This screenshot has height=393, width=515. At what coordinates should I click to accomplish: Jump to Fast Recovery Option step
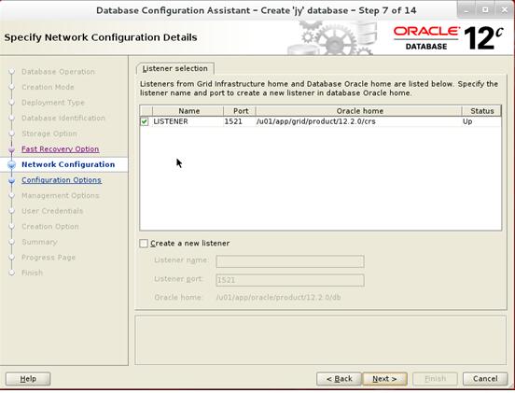(60, 149)
